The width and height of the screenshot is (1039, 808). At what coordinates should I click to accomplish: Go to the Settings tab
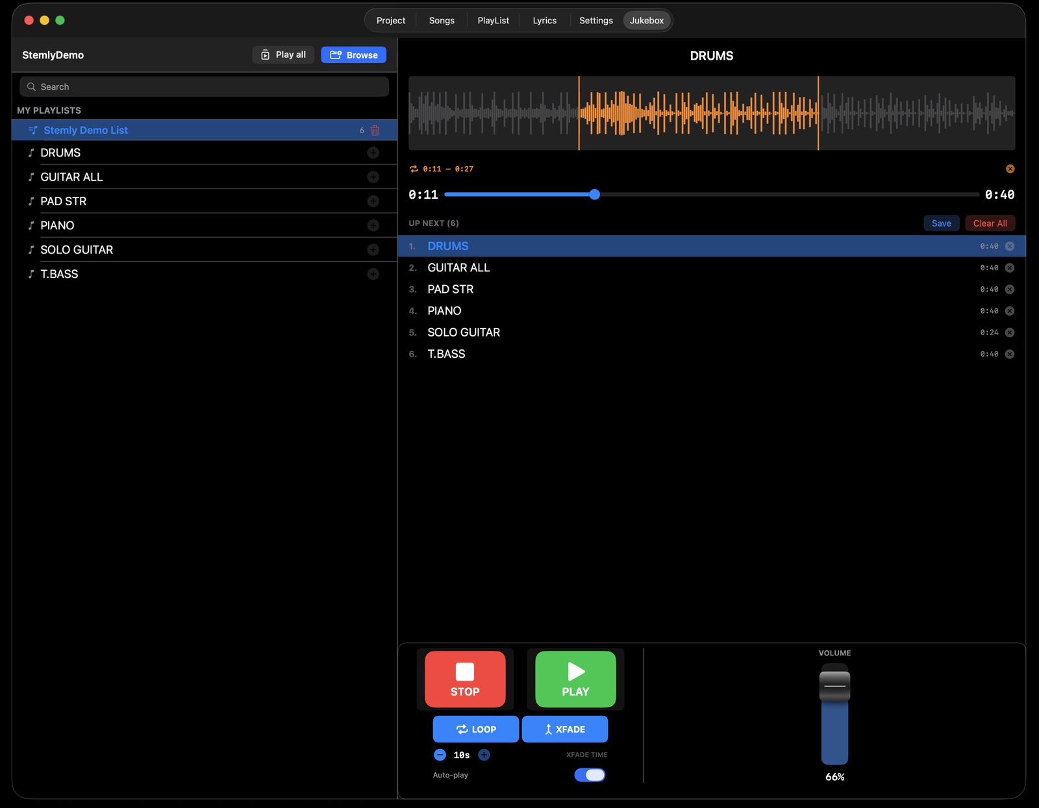tap(596, 21)
